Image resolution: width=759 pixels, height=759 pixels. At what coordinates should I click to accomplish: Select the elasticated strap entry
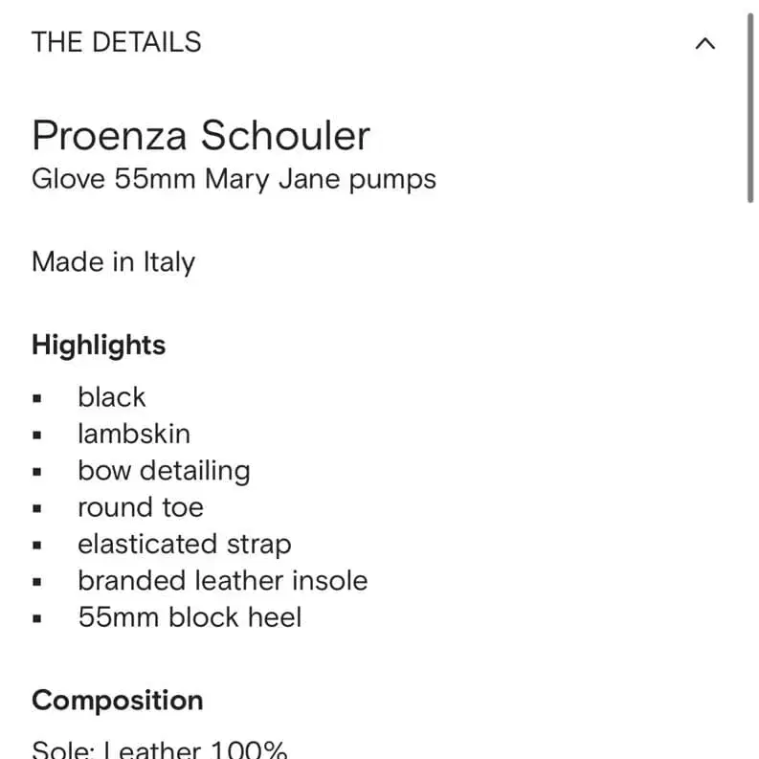185,545
